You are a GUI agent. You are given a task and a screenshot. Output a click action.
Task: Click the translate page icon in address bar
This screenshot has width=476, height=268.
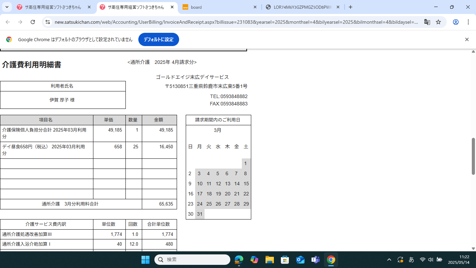[427, 22]
